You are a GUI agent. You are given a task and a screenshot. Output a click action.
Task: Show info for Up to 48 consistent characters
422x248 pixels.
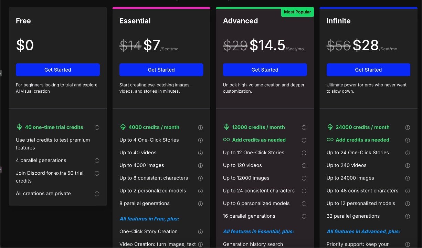tap(408, 191)
